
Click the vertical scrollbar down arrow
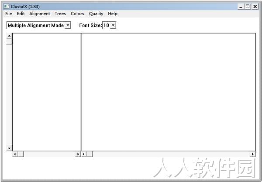point(9,148)
